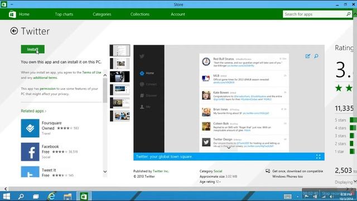Click the 3 stars rating row
Viewport: 357px width, 201px height.
[345, 136]
